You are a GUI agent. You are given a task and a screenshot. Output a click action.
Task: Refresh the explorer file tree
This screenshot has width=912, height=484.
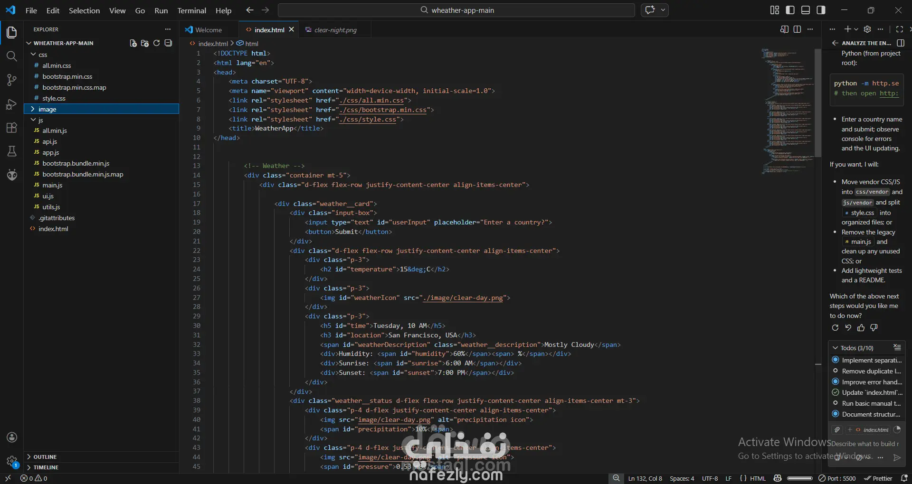(x=156, y=43)
